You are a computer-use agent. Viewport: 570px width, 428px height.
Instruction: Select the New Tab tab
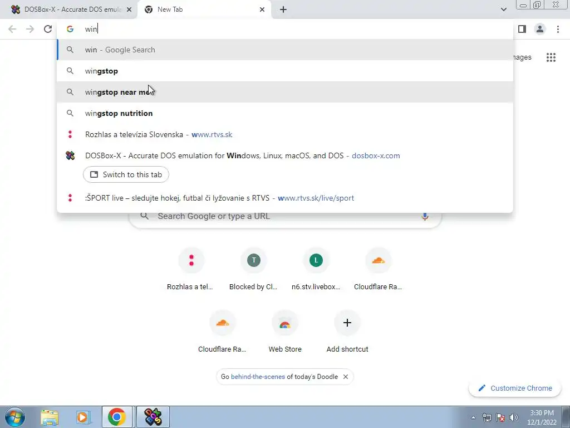pos(204,9)
